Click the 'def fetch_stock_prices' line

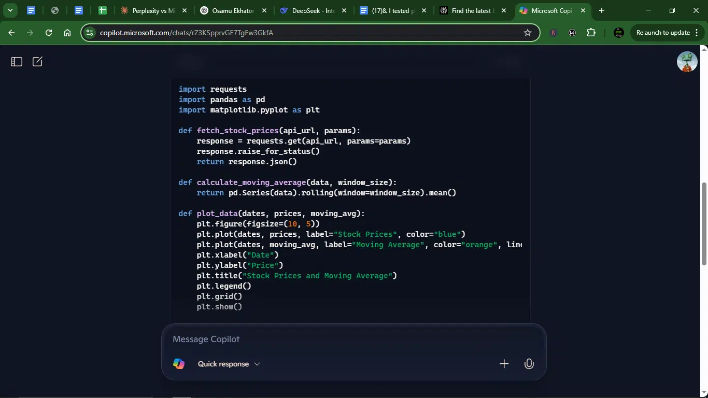[270, 131]
